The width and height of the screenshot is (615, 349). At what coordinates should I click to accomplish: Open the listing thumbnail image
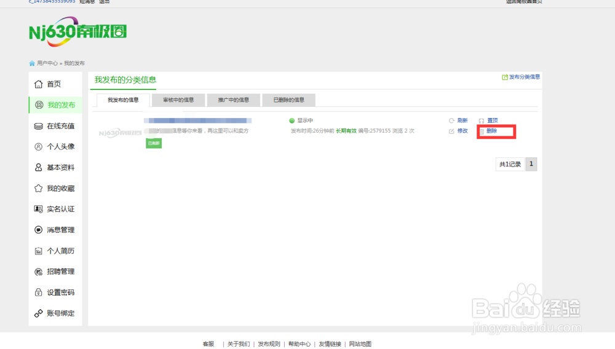coord(120,133)
